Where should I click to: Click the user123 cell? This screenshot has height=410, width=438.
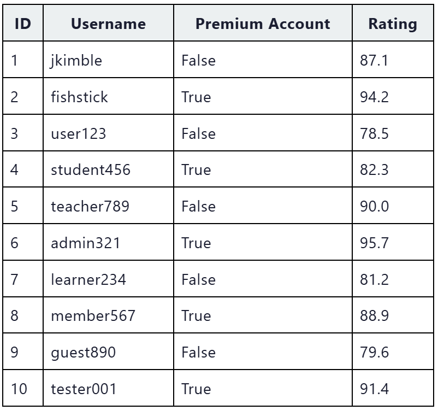[x=108, y=133]
